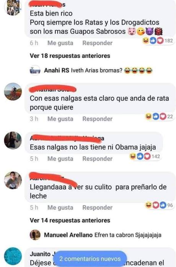Open reactions icons showing 22 count

[159, 116]
